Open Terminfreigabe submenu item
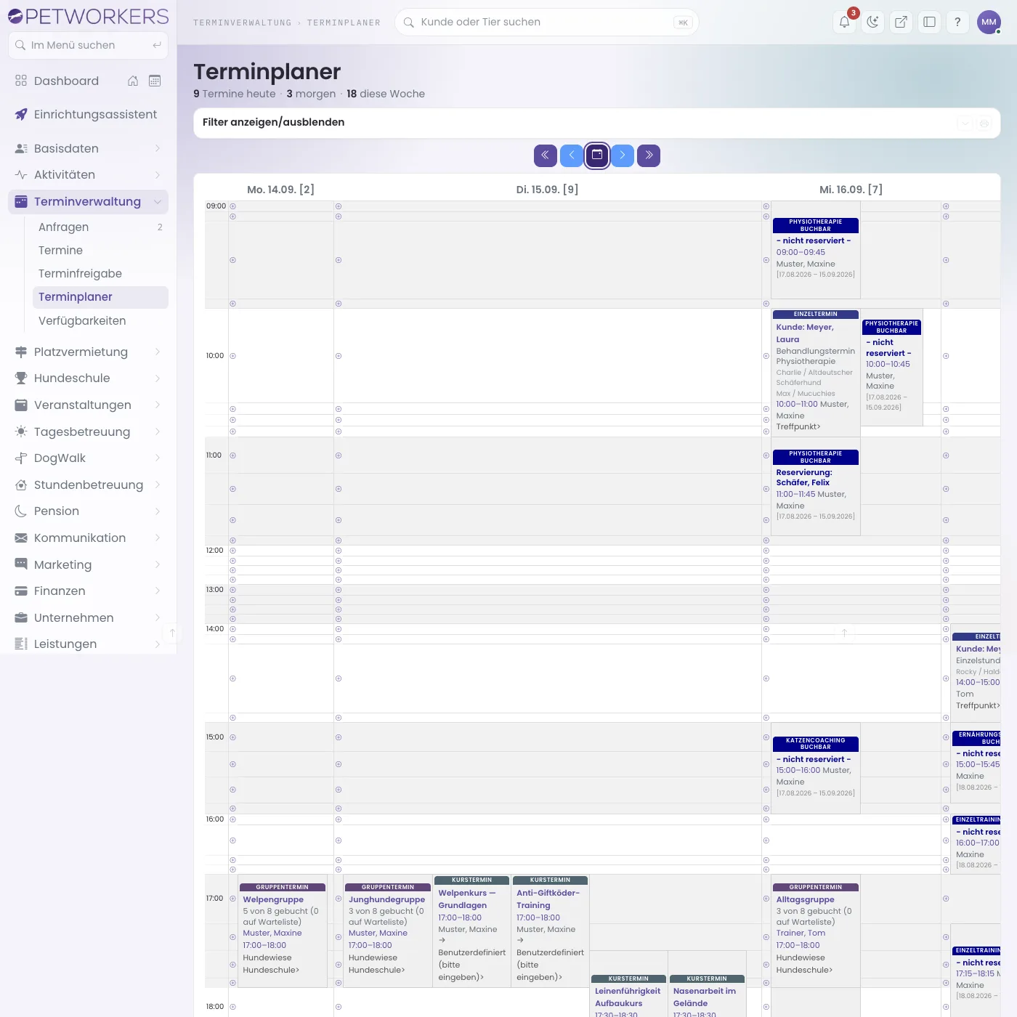This screenshot has width=1017, height=1017. (100, 274)
